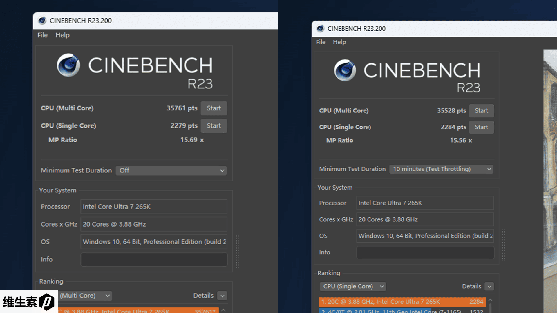Select the 20C Intel Core Ultra 7 265K ranking row

(x=402, y=302)
